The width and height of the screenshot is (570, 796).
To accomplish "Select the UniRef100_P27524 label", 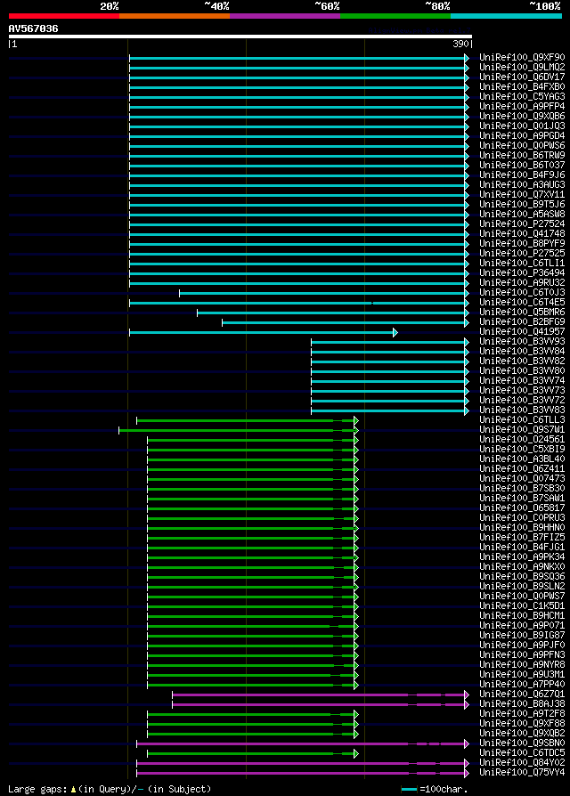I will (x=522, y=223).
